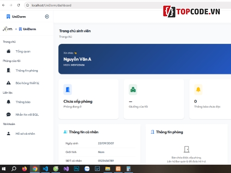Reload the page with refresh button

click(18, 5)
